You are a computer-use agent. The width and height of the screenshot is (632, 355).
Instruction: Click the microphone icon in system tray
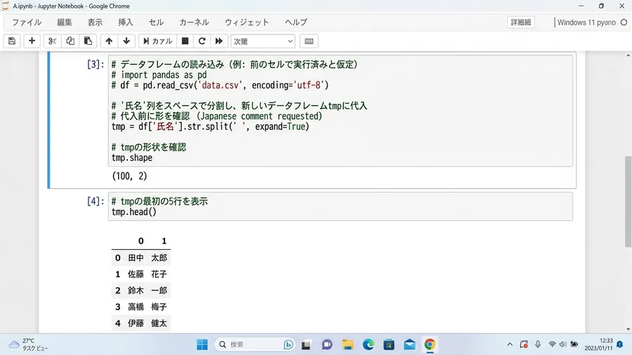(538, 344)
